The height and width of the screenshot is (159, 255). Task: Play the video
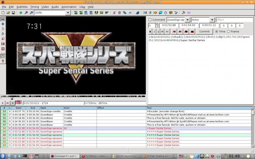pyautogui.click(x=3, y=103)
